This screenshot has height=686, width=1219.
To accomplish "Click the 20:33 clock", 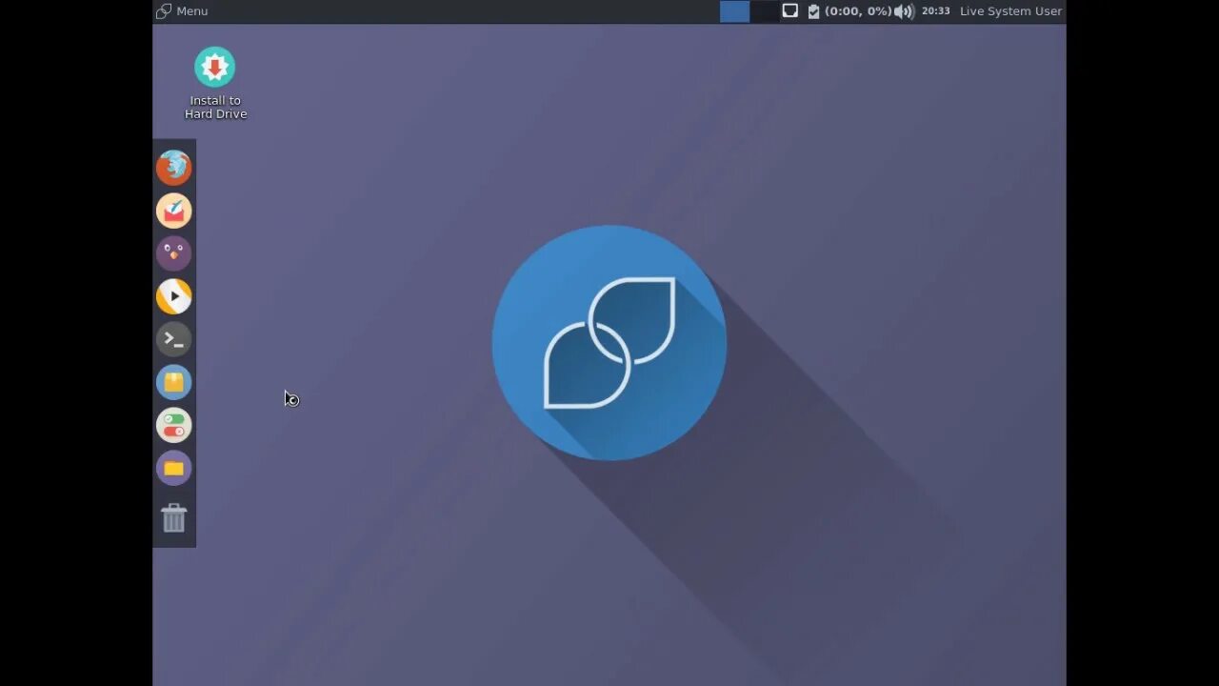I will 936,11.
